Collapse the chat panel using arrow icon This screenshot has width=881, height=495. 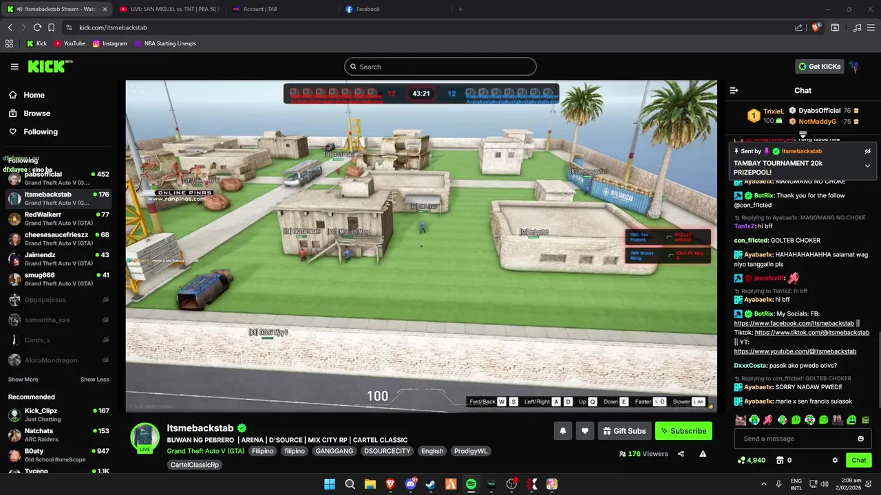pyautogui.click(x=734, y=90)
